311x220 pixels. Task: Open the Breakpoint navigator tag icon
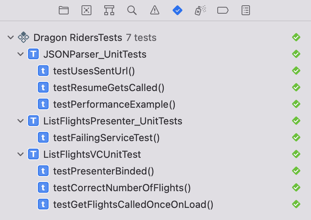223,10
